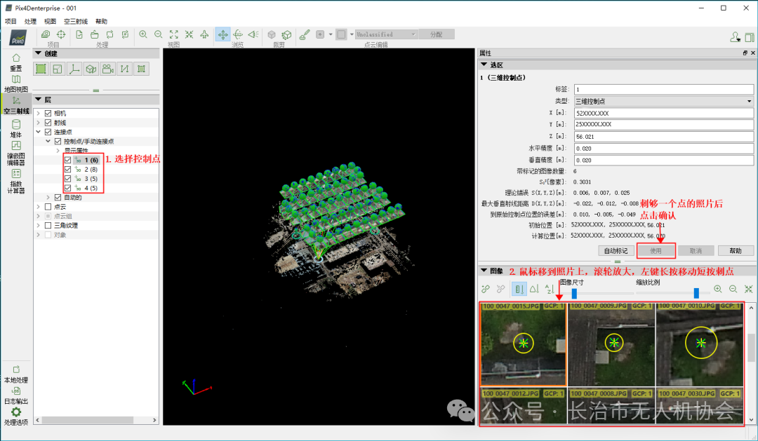Image resolution: width=758 pixels, height=441 pixels.
Task: Select thumbnail 100_0047_0009.JPG
Action: [611, 344]
